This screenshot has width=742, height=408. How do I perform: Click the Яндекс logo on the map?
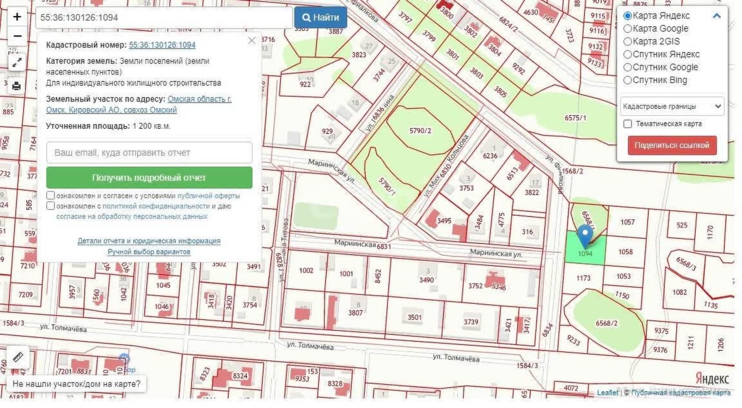click(x=712, y=379)
